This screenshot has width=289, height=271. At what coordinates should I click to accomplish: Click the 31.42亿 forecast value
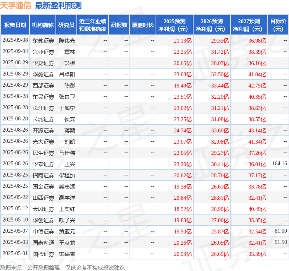[220, 52]
